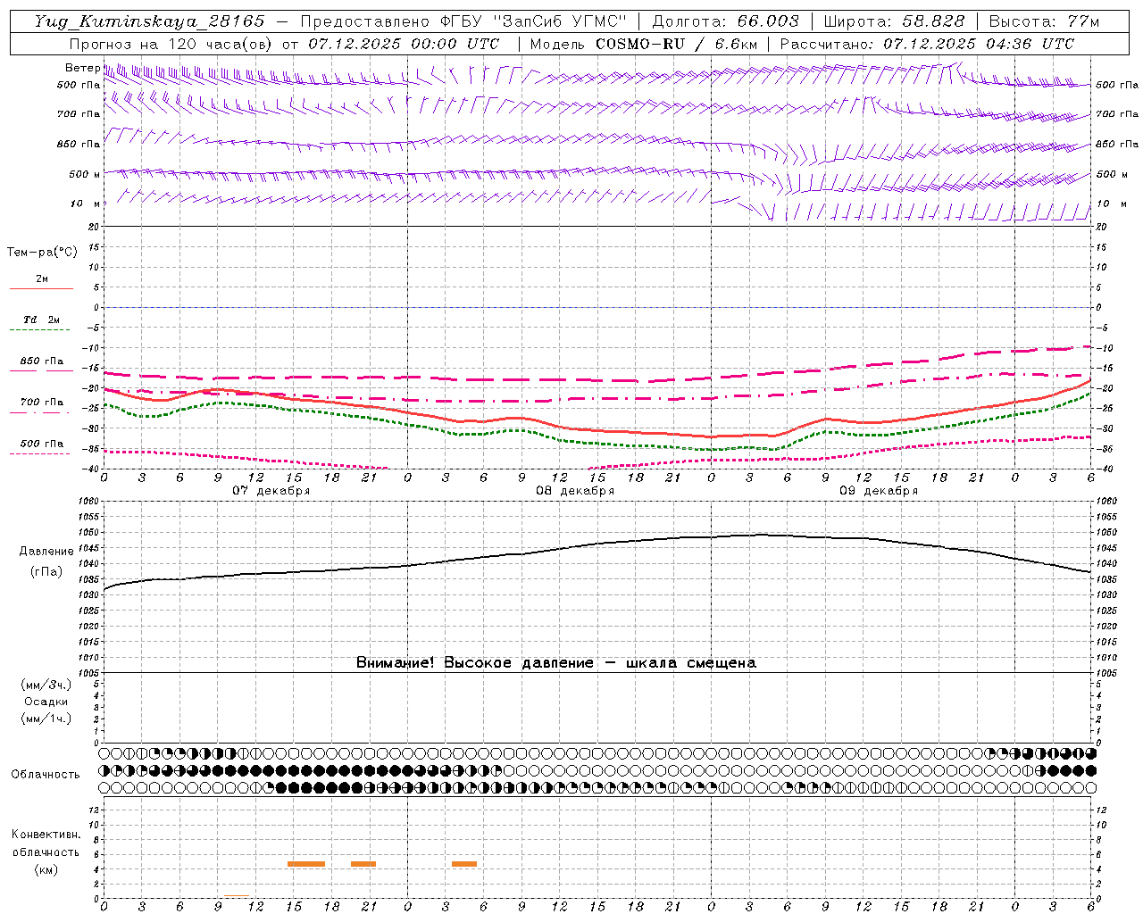Click the (мм/3ч.) precipitation unit label
The image size is (1143, 914).
point(46,685)
